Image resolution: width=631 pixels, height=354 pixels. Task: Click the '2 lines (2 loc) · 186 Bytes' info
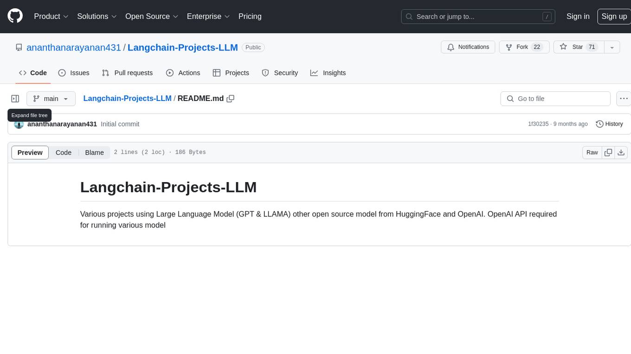[160, 152]
